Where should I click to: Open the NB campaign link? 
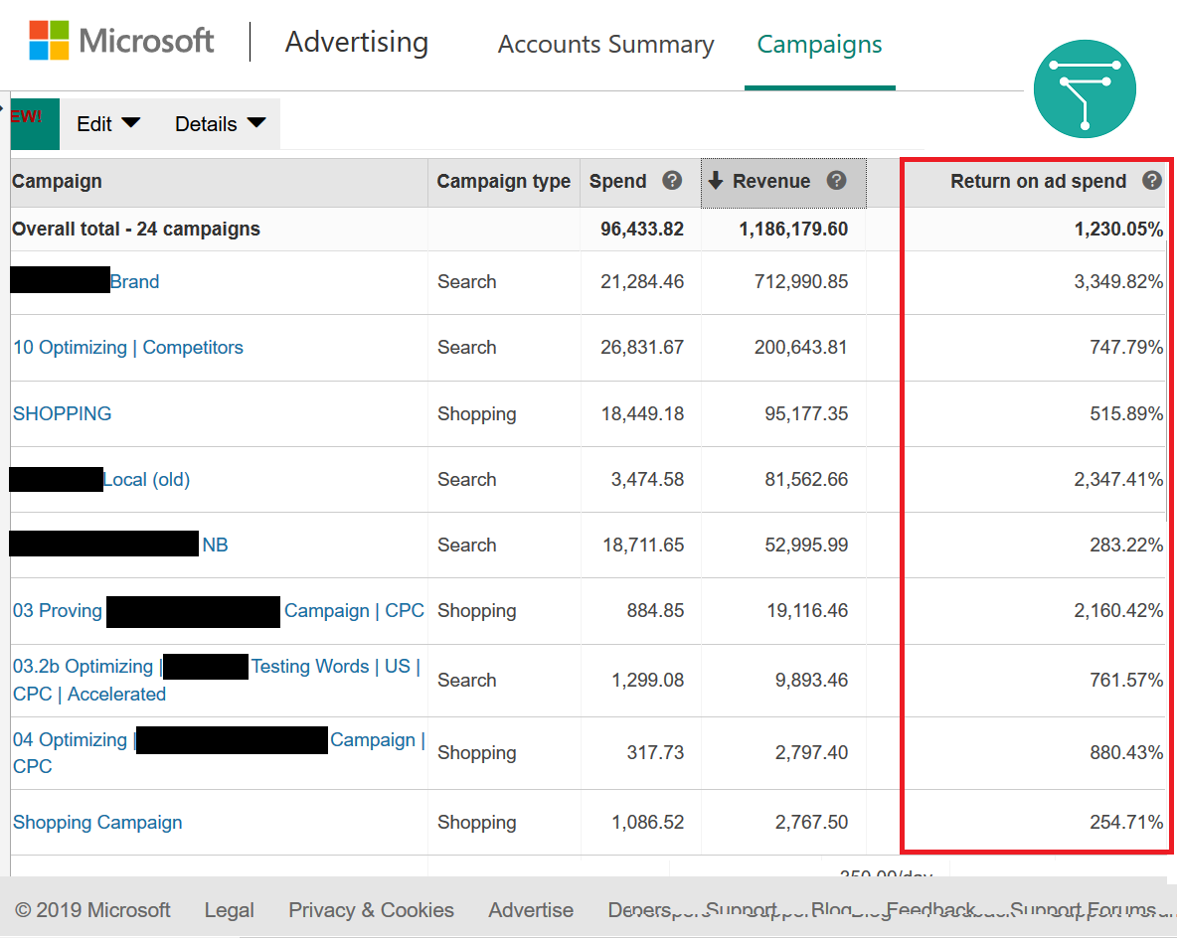(x=215, y=545)
